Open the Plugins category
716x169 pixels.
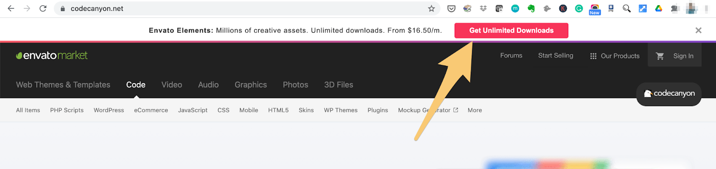tap(378, 110)
